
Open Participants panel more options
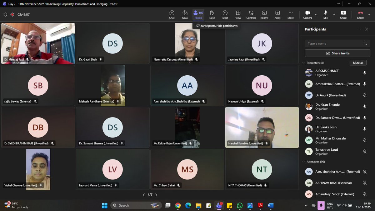pyautogui.click(x=358, y=29)
